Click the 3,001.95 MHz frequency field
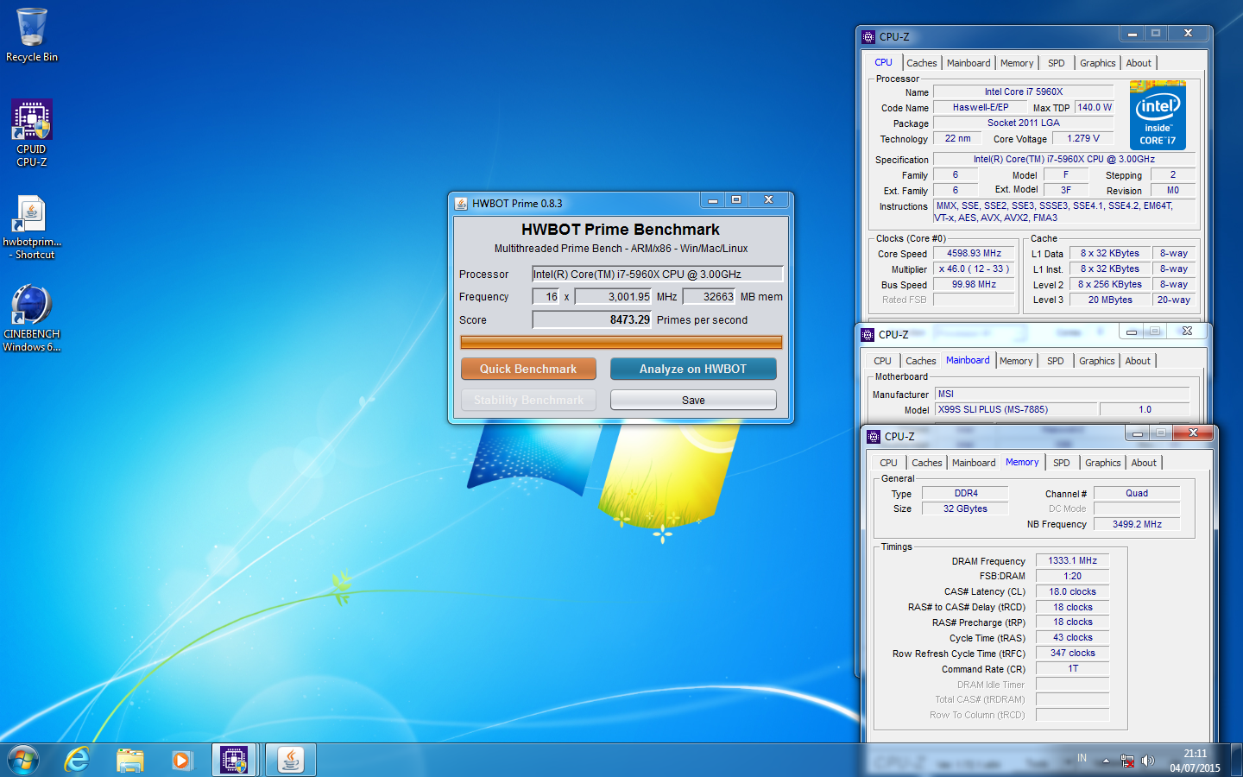1243x777 pixels. coord(614,297)
